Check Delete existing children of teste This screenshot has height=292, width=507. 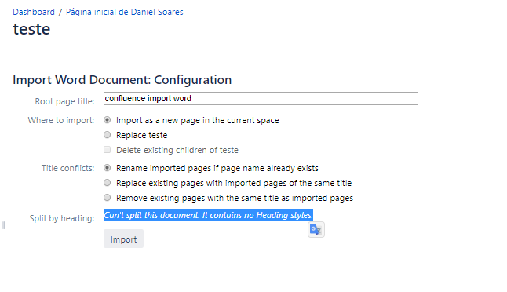pos(107,150)
